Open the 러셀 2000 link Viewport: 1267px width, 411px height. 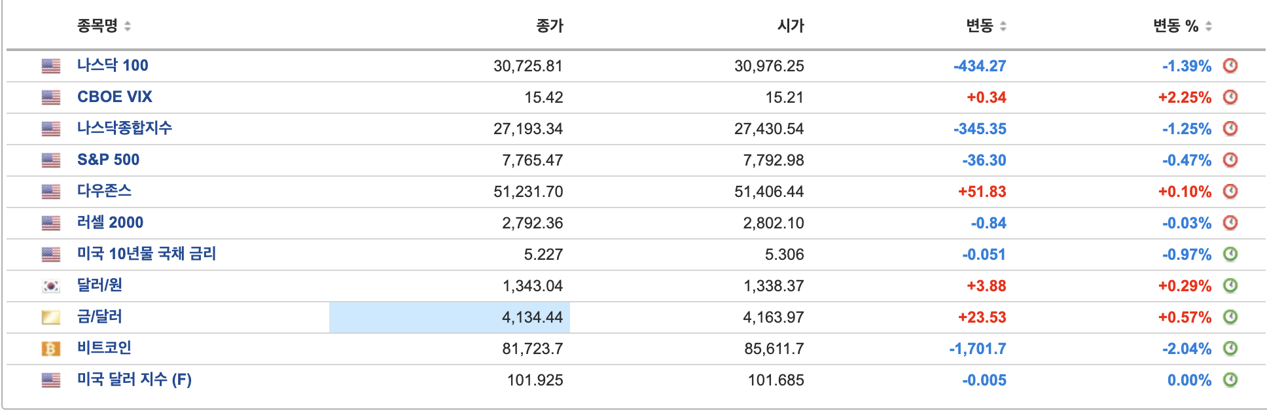pyautogui.click(x=110, y=223)
